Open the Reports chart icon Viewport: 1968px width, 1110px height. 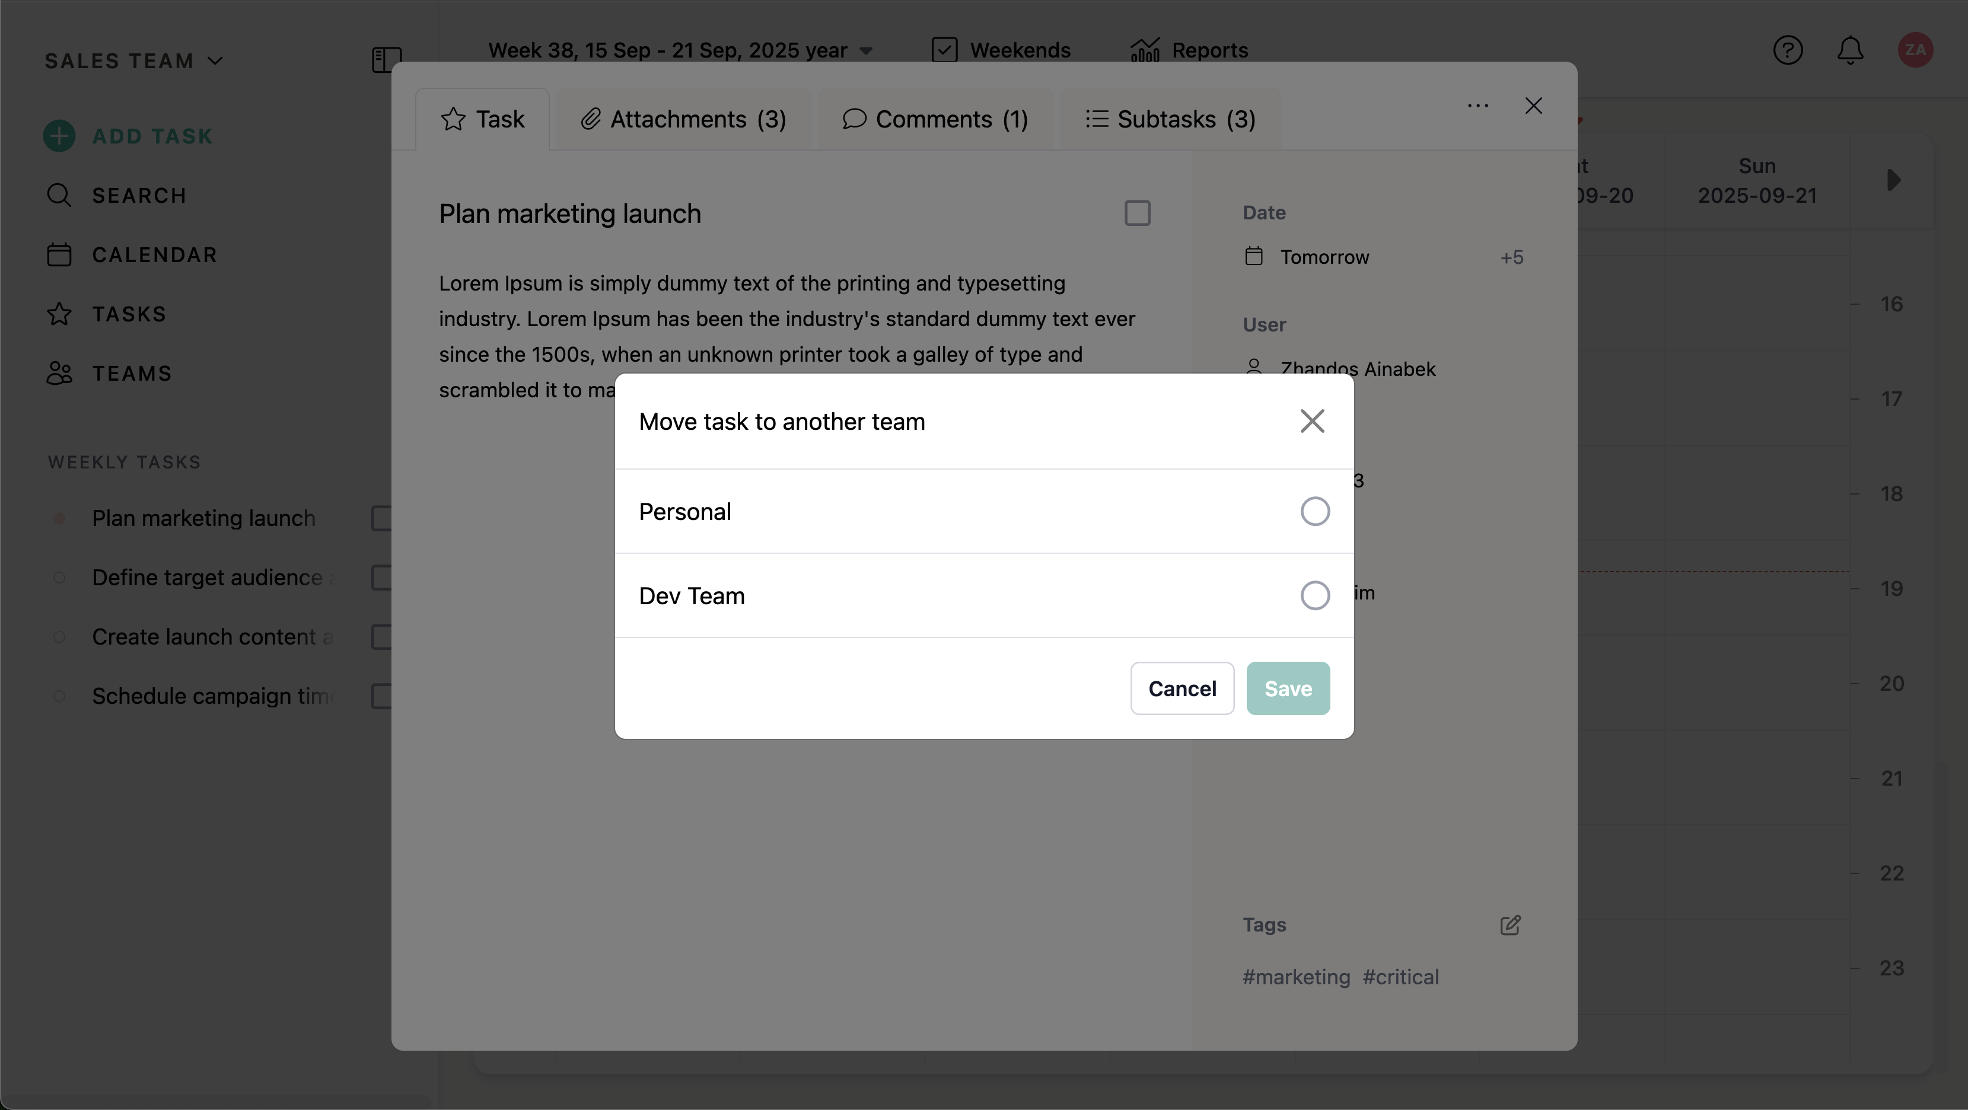(x=1144, y=50)
